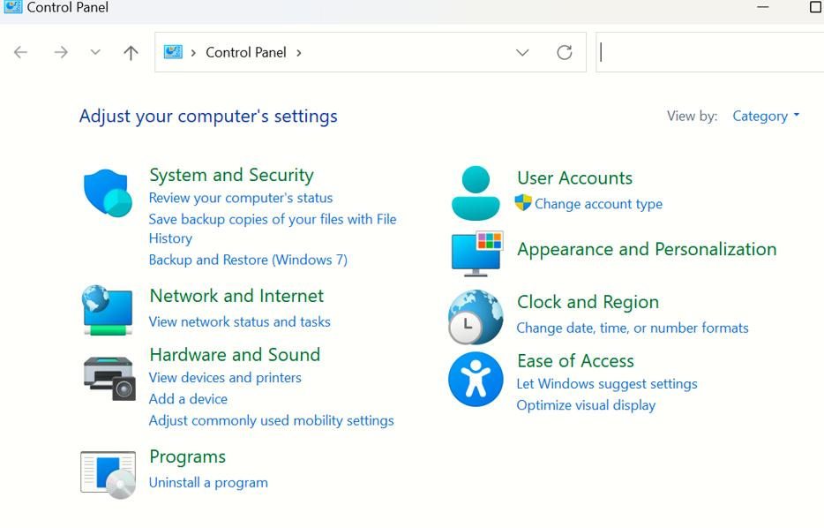Open Appearance and Personalization heading
This screenshot has height=528, width=824.
pos(647,249)
